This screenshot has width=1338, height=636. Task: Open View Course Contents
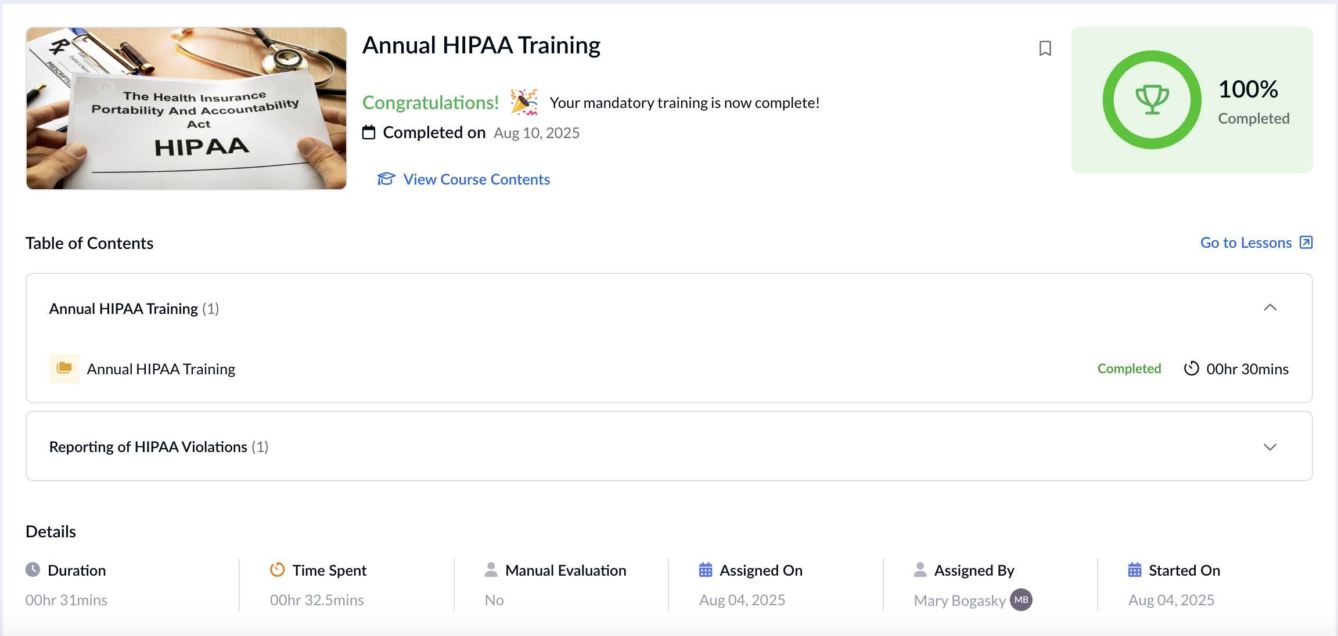point(476,179)
